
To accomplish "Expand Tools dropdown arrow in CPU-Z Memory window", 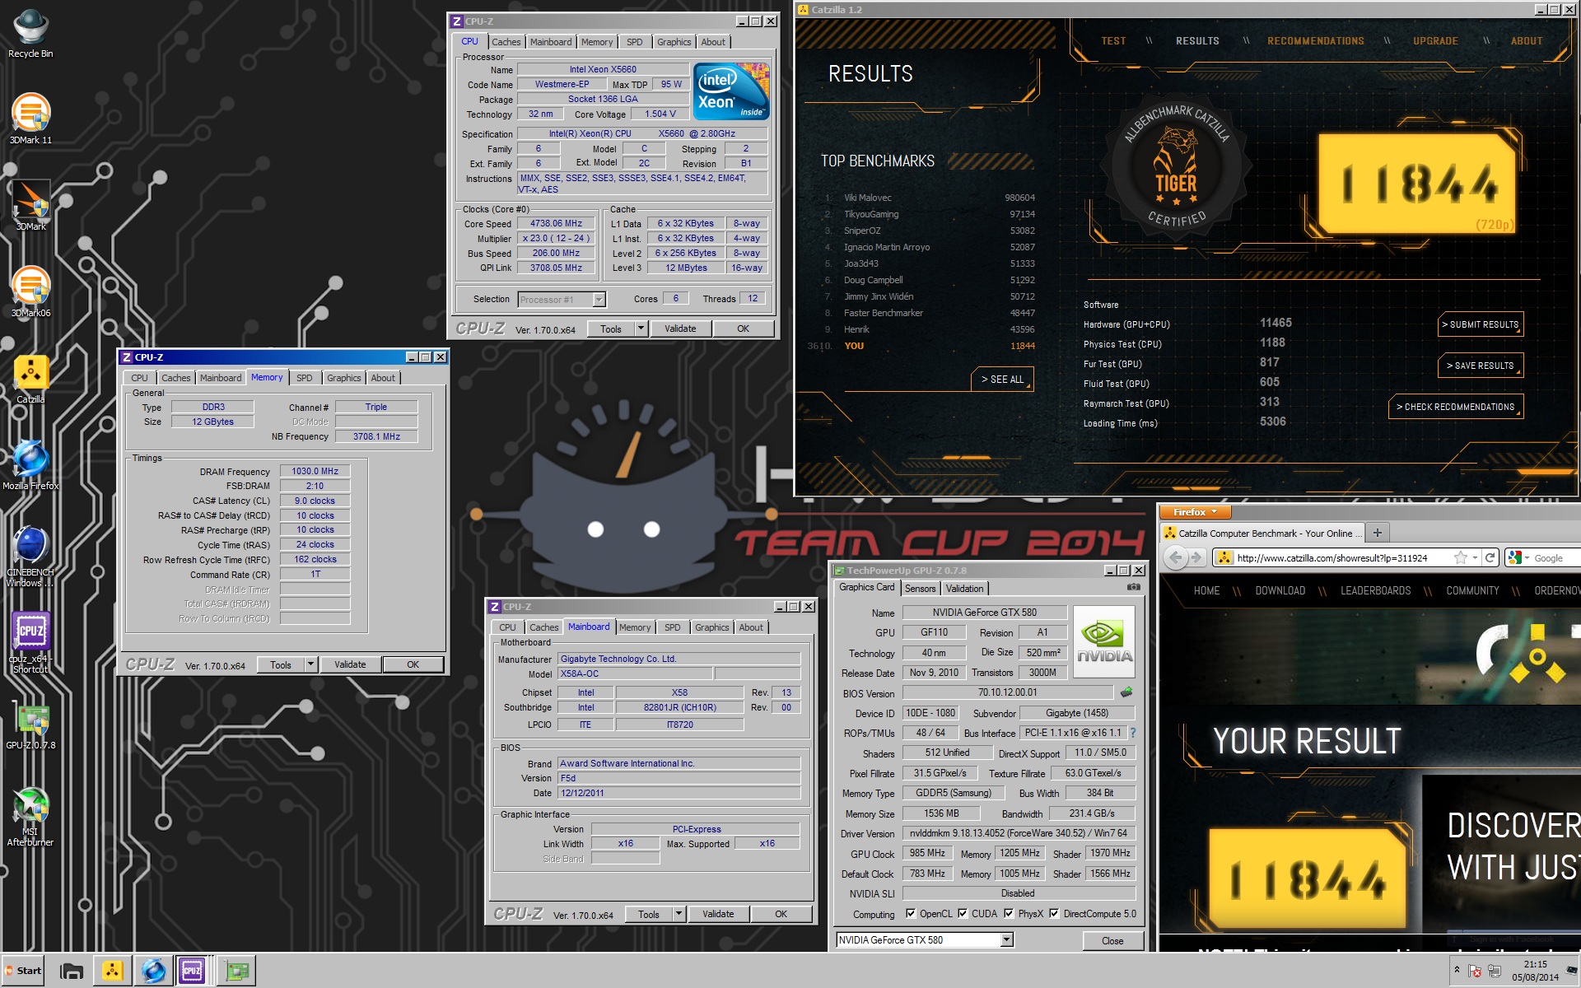I will (310, 664).
